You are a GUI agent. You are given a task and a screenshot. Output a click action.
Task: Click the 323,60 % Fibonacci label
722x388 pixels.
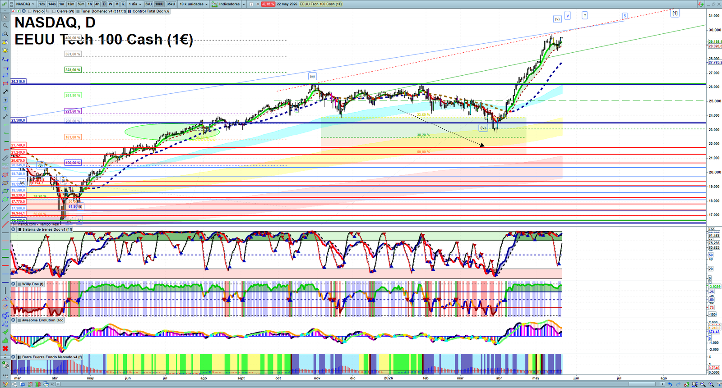coord(73,70)
